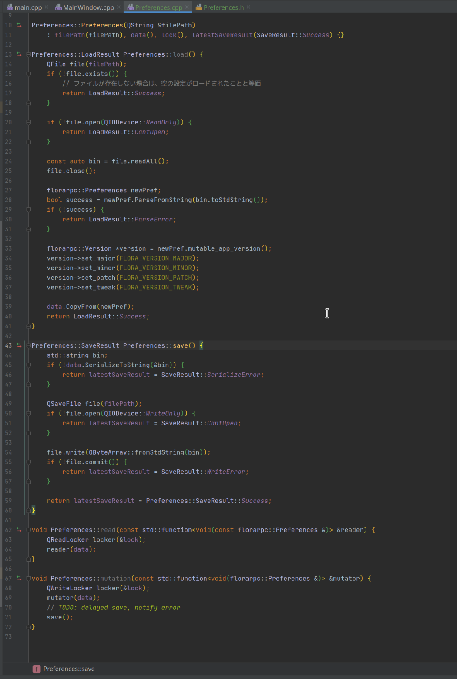Collapse the Preferences::load() function body
Image resolution: width=457 pixels, height=679 pixels.
[x=29, y=54]
